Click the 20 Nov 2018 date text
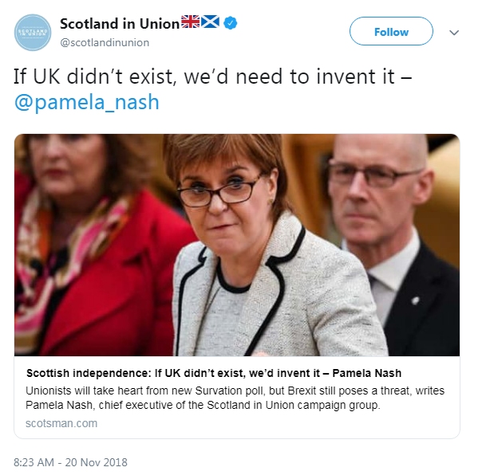482x475 pixels. (x=97, y=462)
